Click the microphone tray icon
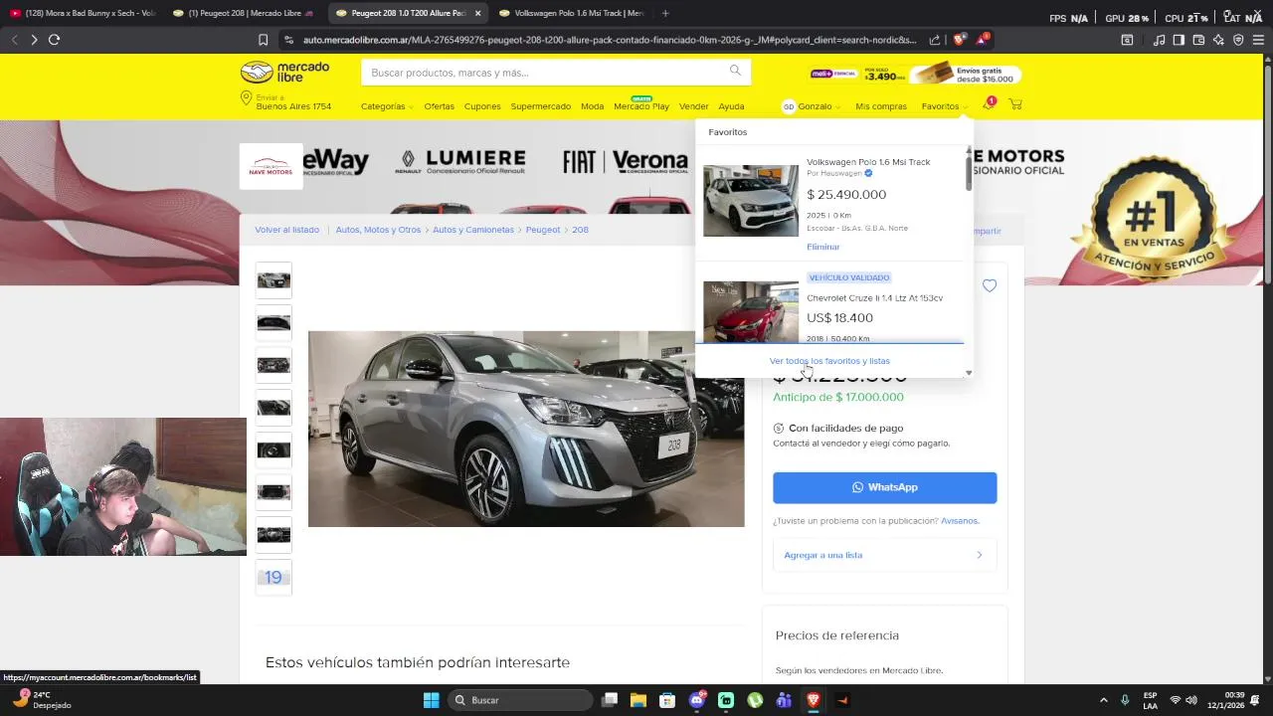Screen dimensions: 1273x716 (1125, 700)
